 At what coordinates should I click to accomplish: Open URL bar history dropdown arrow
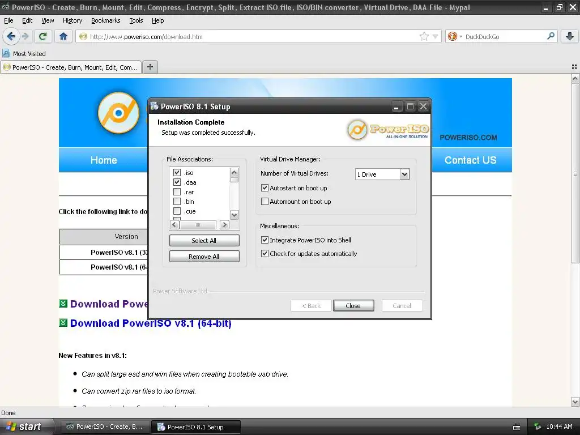435,36
